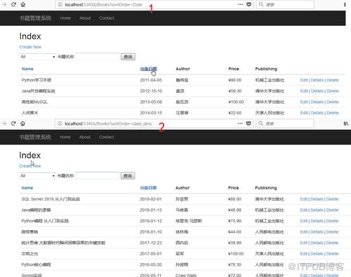Open Home in the date_desc window navbar
351x277 pixels.
(x=65, y=137)
